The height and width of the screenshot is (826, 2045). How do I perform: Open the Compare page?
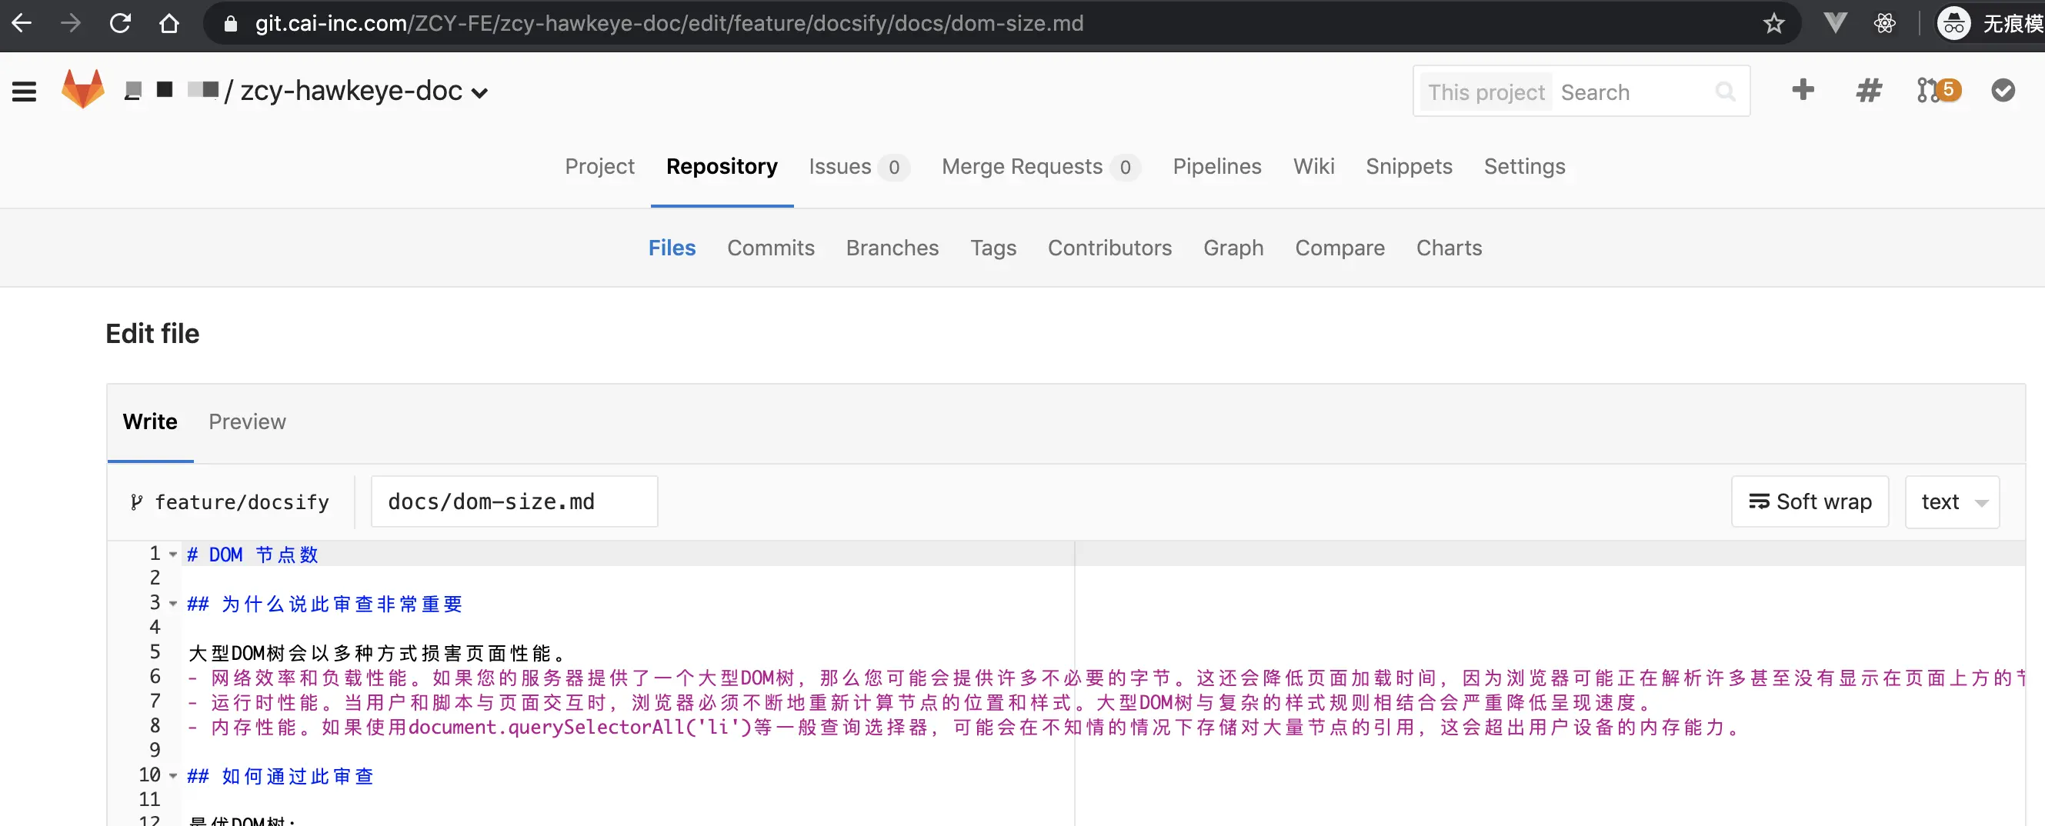click(1340, 248)
